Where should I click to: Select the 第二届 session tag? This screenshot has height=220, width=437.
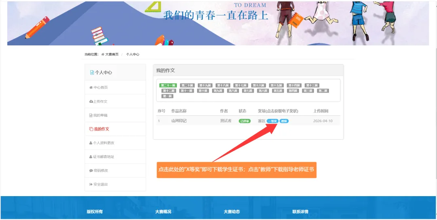coord(323,91)
